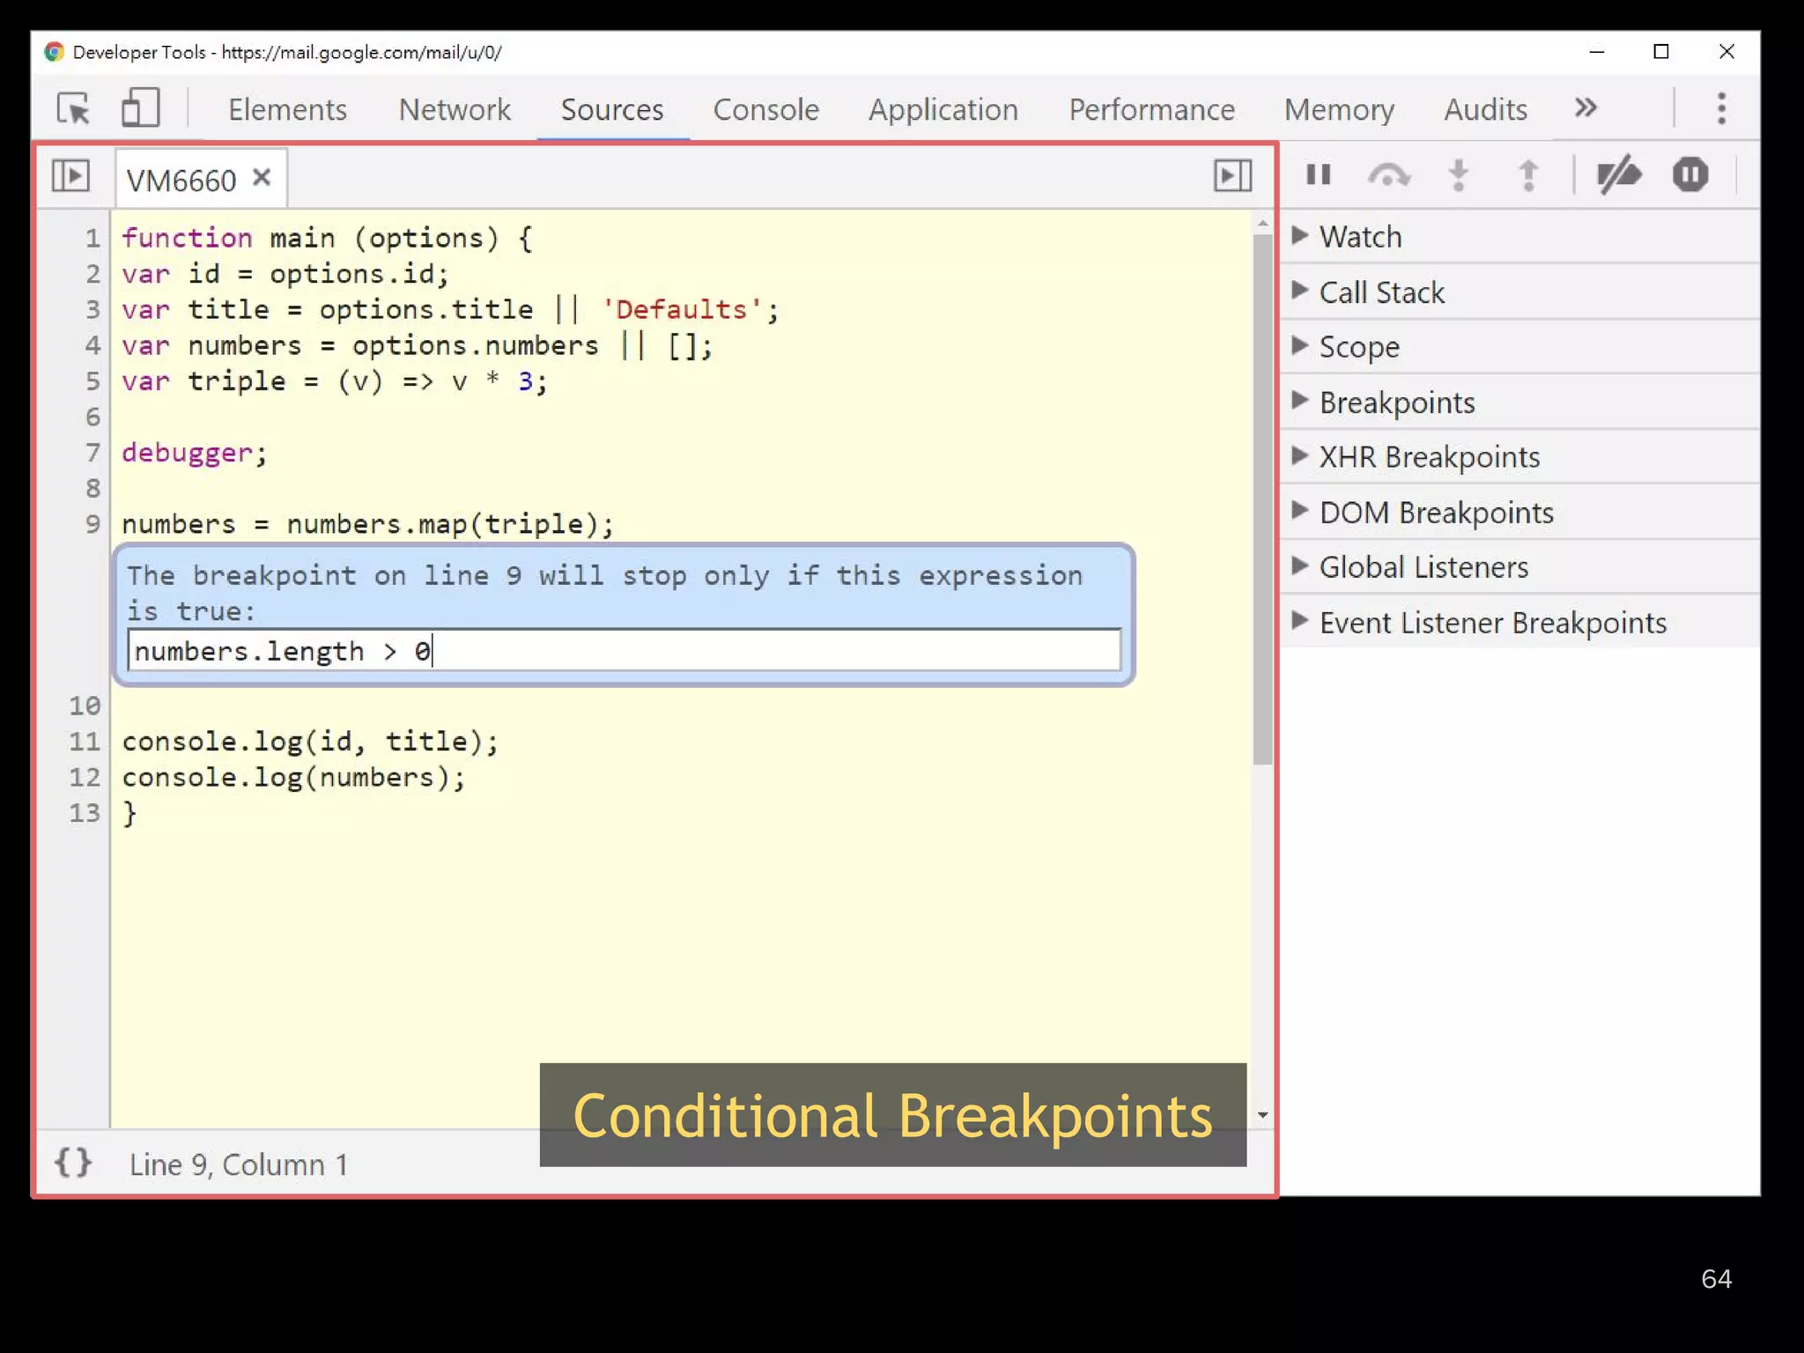
Task: Click the scrollbar up arrow
Action: 1262,224
